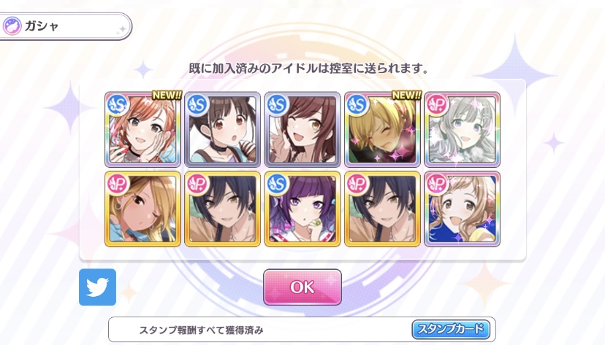Open the brown twin-tail idol with choker
Screen dimensions: 605x345
click(223, 129)
